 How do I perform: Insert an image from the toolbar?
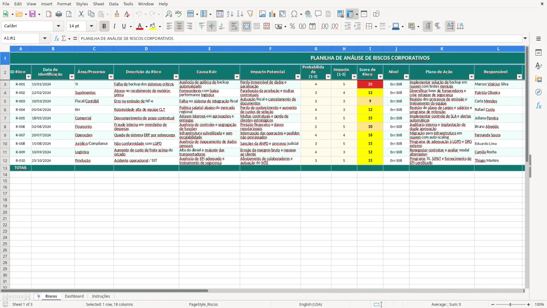pyautogui.click(x=263, y=14)
